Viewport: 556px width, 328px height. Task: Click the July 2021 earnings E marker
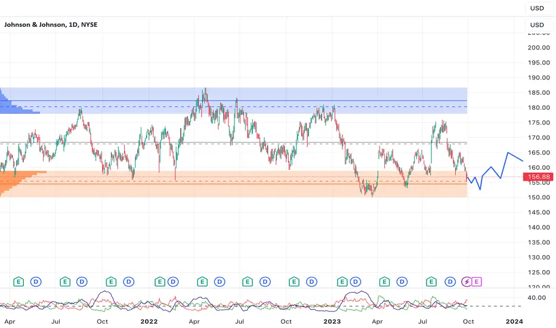pyautogui.click(x=65, y=282)
